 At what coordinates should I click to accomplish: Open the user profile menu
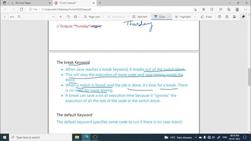click(237, 9)
